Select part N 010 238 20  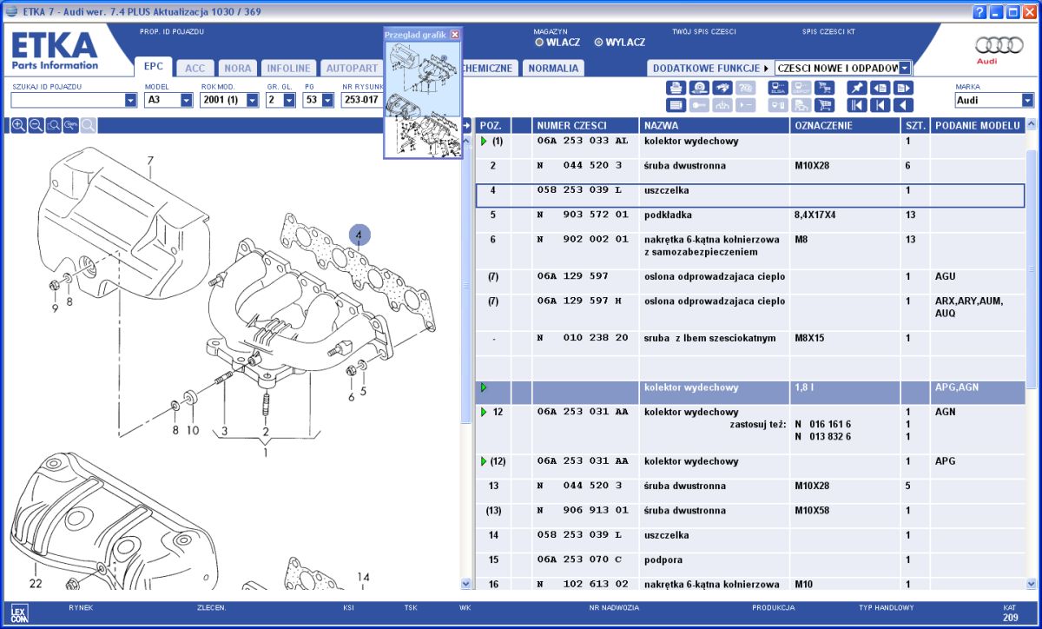(582, 338)
